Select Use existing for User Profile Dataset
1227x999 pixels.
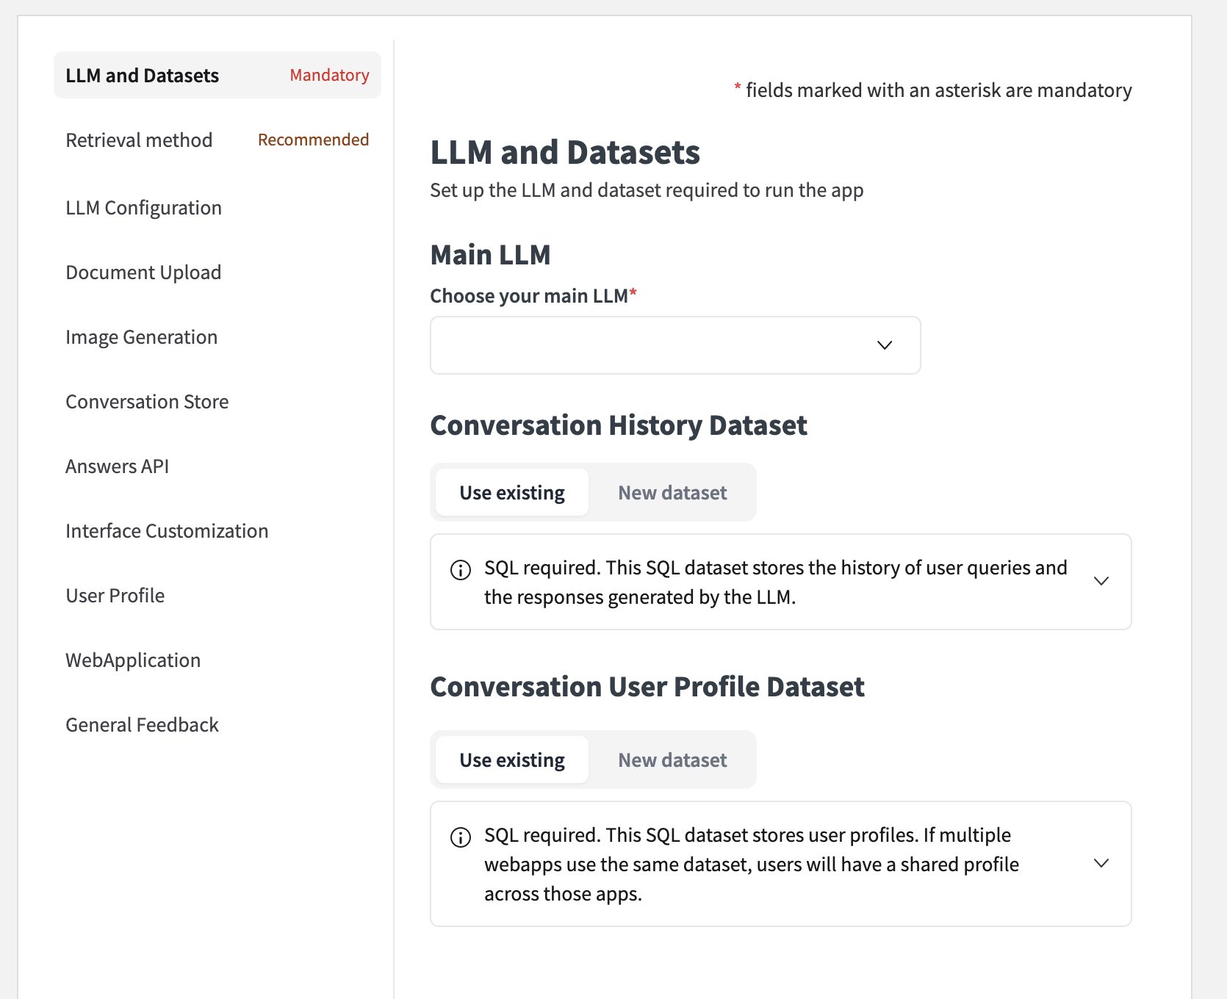tap(512, 760)
